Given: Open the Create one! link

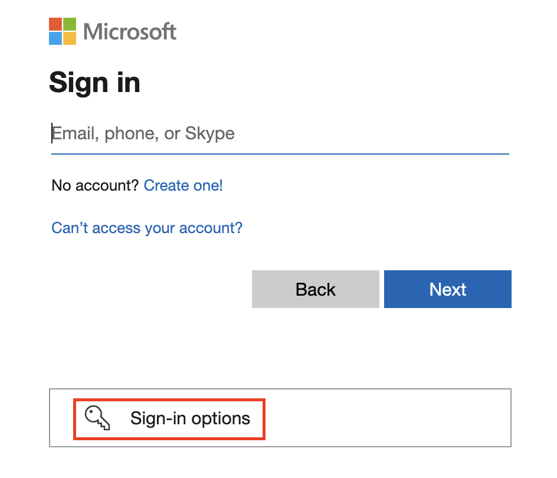Looking at the screenshot, I should (183, 185).
